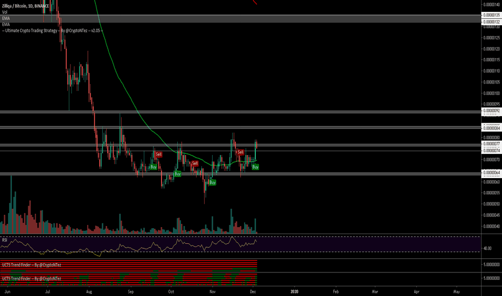502x296 pixels.
Task: Select the 0.00000077 price level label
Action: [x=491, y=144]
